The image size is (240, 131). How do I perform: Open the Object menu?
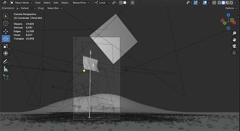(x=65, y=2)
